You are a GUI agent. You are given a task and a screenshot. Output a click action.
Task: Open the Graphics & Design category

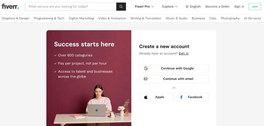coord(16,18)
